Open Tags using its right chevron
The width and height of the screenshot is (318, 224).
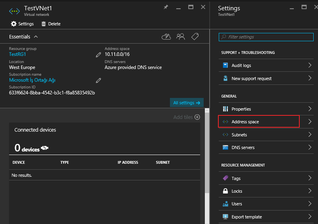point(310,178)
